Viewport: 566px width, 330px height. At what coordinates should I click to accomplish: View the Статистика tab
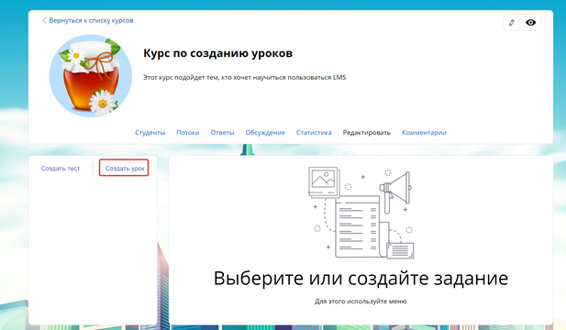click(314, 133)
